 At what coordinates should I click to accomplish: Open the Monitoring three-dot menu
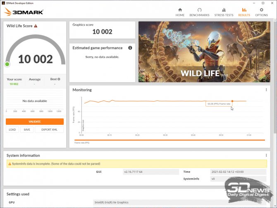[x=266, y=90]
